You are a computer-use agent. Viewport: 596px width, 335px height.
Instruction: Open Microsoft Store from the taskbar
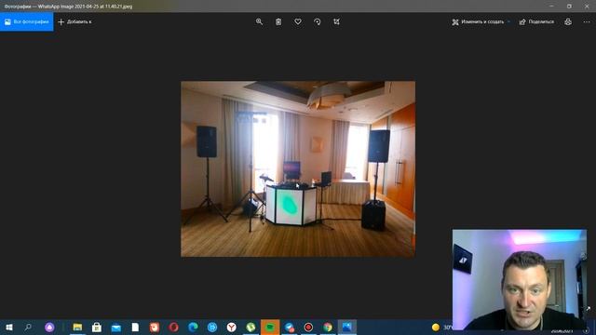(x=97, y=327)
